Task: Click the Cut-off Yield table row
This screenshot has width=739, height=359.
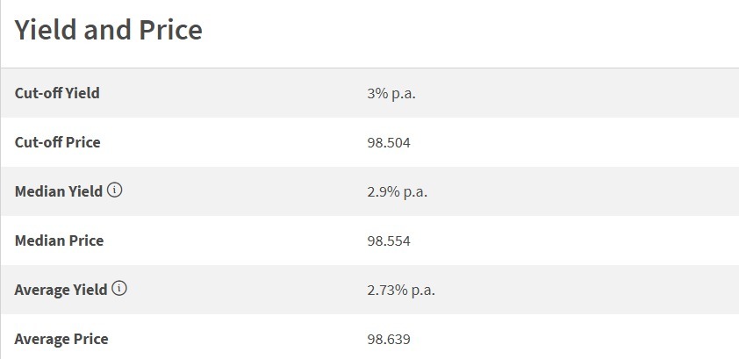Action: pyautogui.click(x=369, y=93)
